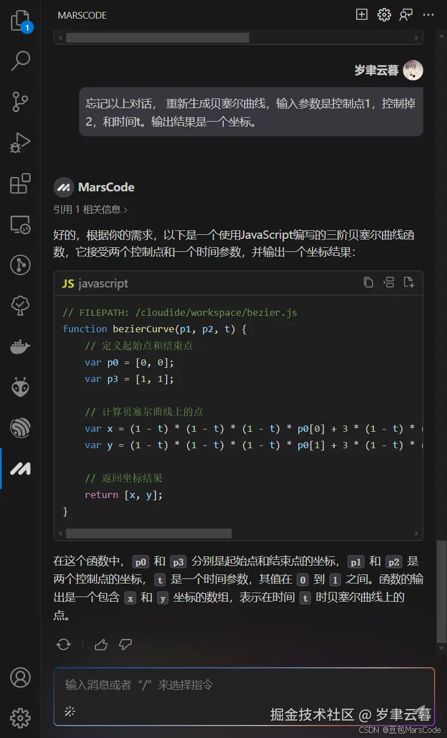Click the MARSCODE panel title
This screenshot has width=447, height=738.
[82, 15]
